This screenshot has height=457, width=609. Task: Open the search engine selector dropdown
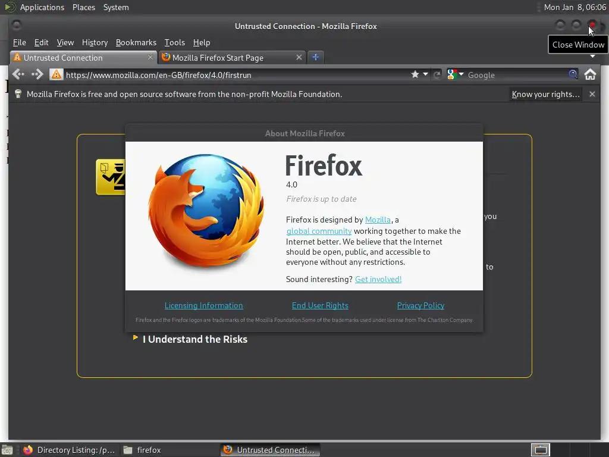point(461,74)
